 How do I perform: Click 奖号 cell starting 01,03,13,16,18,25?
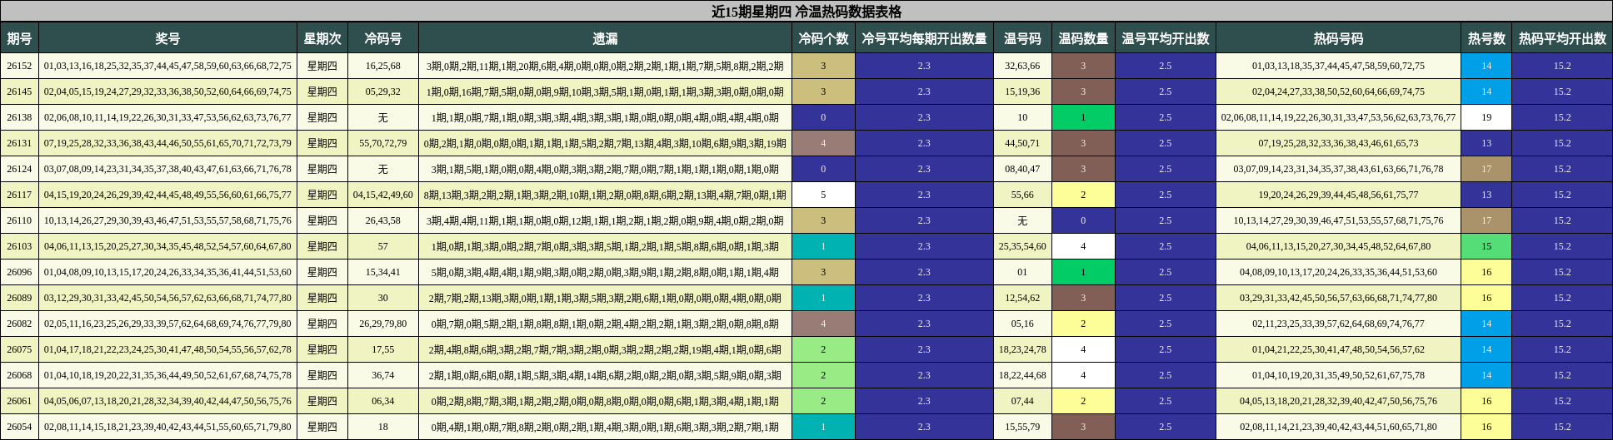[167, 66]
